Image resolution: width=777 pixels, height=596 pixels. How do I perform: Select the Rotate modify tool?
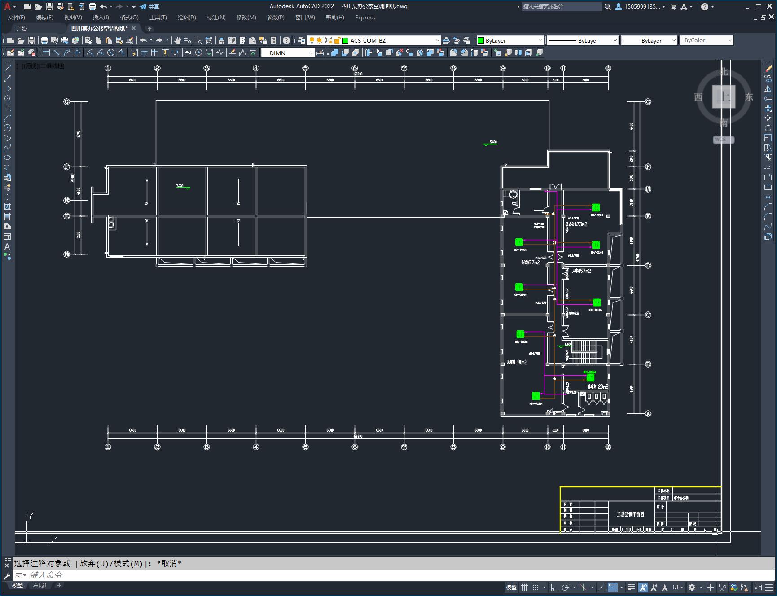pos(768,128)
